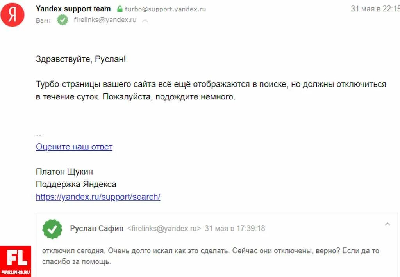Click the Руслан Сафин name in quote
Screen dimensions: 400x277
[97, 228]
